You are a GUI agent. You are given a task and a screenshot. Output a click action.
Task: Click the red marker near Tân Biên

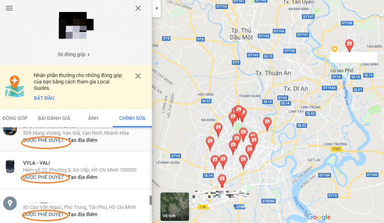[x=349, y=46]
